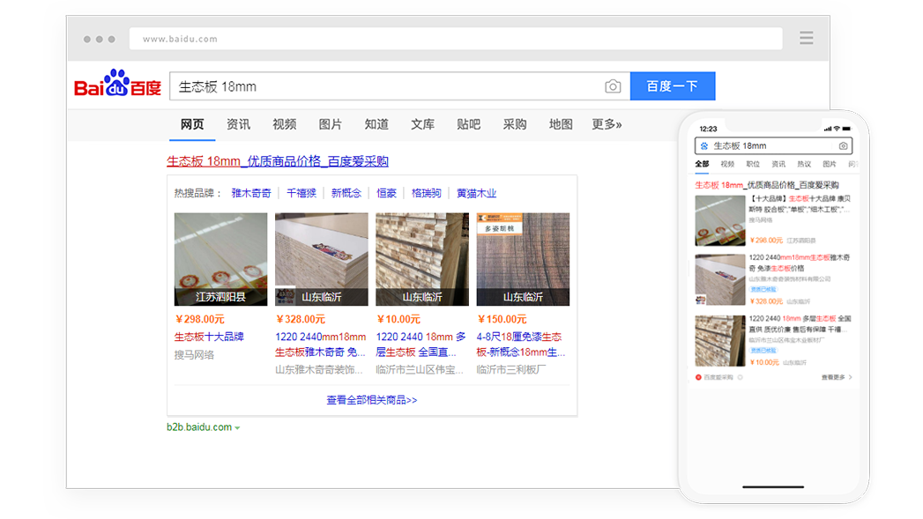Image resolution: width=923 pixels, height=519 pixels.
Task: Click the 4-8尺18厘免漆生态板 product link
Action: click(521, 345)
